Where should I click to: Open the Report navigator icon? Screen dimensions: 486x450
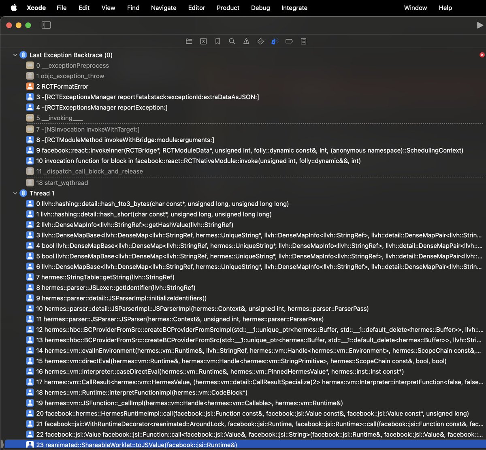tap(303, 41)
